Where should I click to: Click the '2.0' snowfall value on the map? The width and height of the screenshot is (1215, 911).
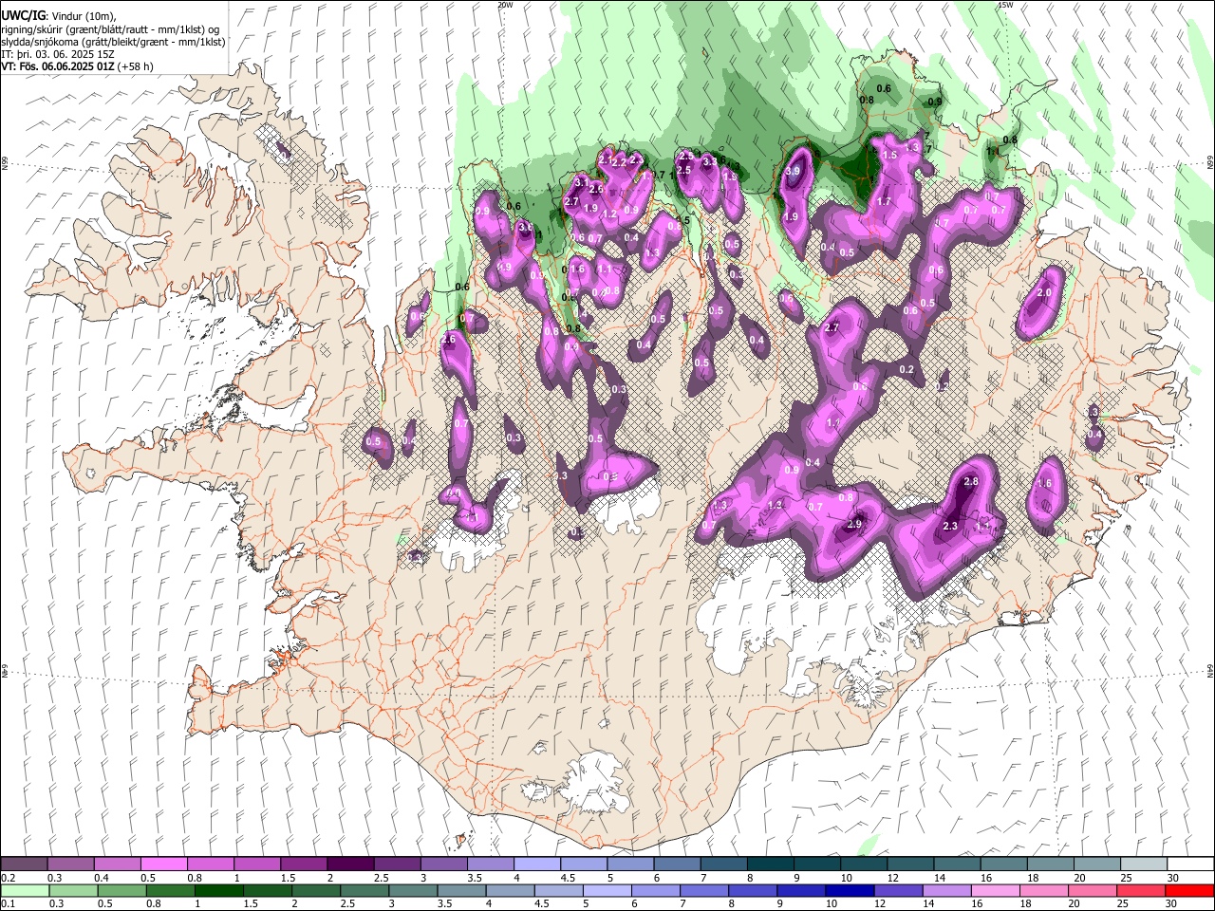[x=1044, y=293]
